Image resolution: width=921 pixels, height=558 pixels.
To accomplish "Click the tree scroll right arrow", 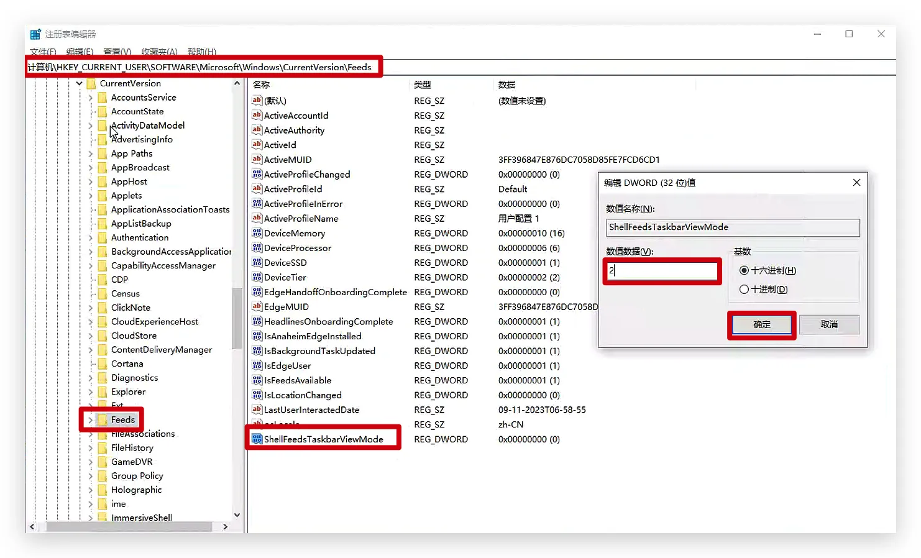I will pos(225,526).
